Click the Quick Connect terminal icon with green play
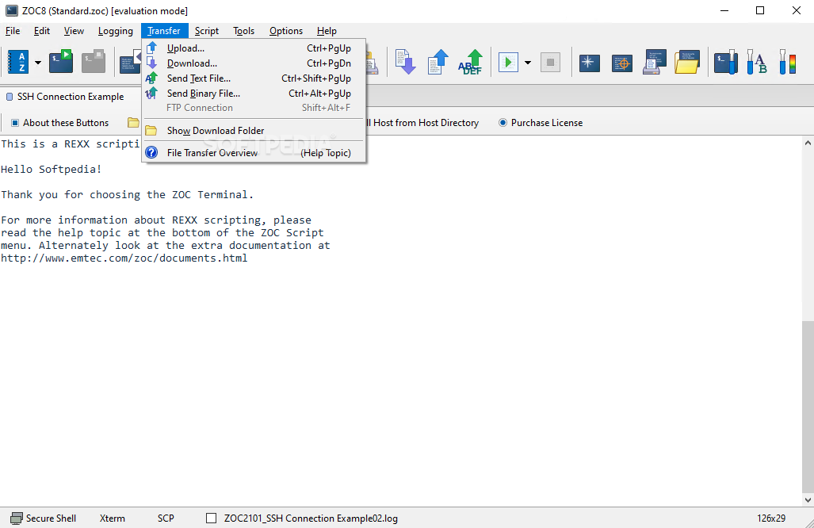The width and height of the screenshot is (814, 528). [61, 62]
